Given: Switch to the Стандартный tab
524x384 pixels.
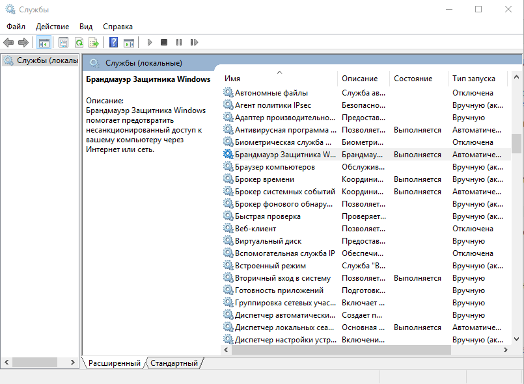Looking at the screenshot, I should [x=174, y=363].
